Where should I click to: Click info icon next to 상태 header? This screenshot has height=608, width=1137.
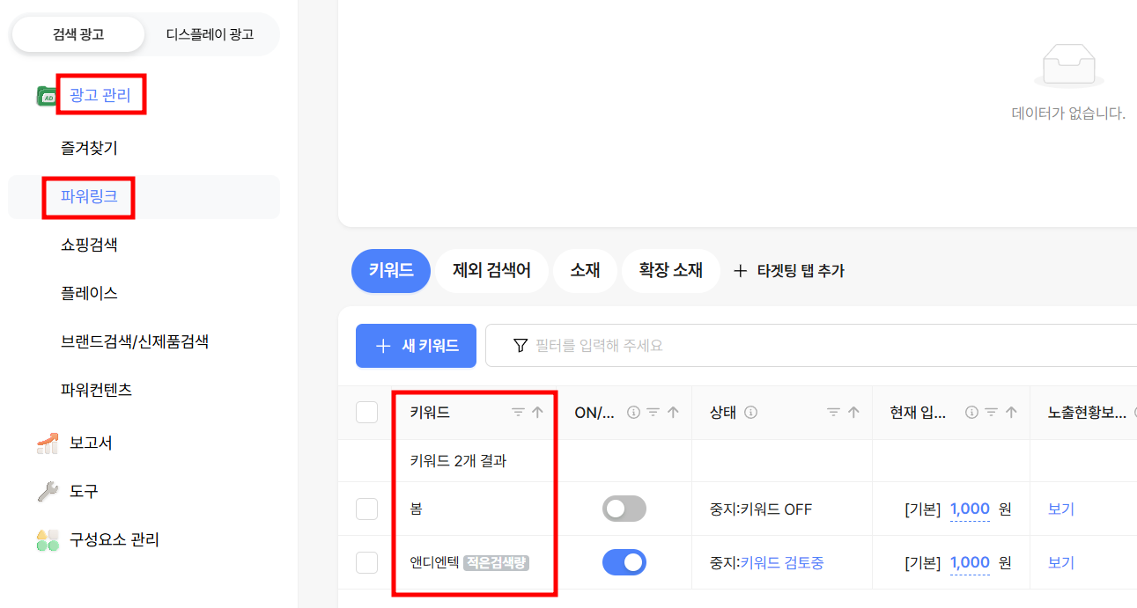point(750,412)
